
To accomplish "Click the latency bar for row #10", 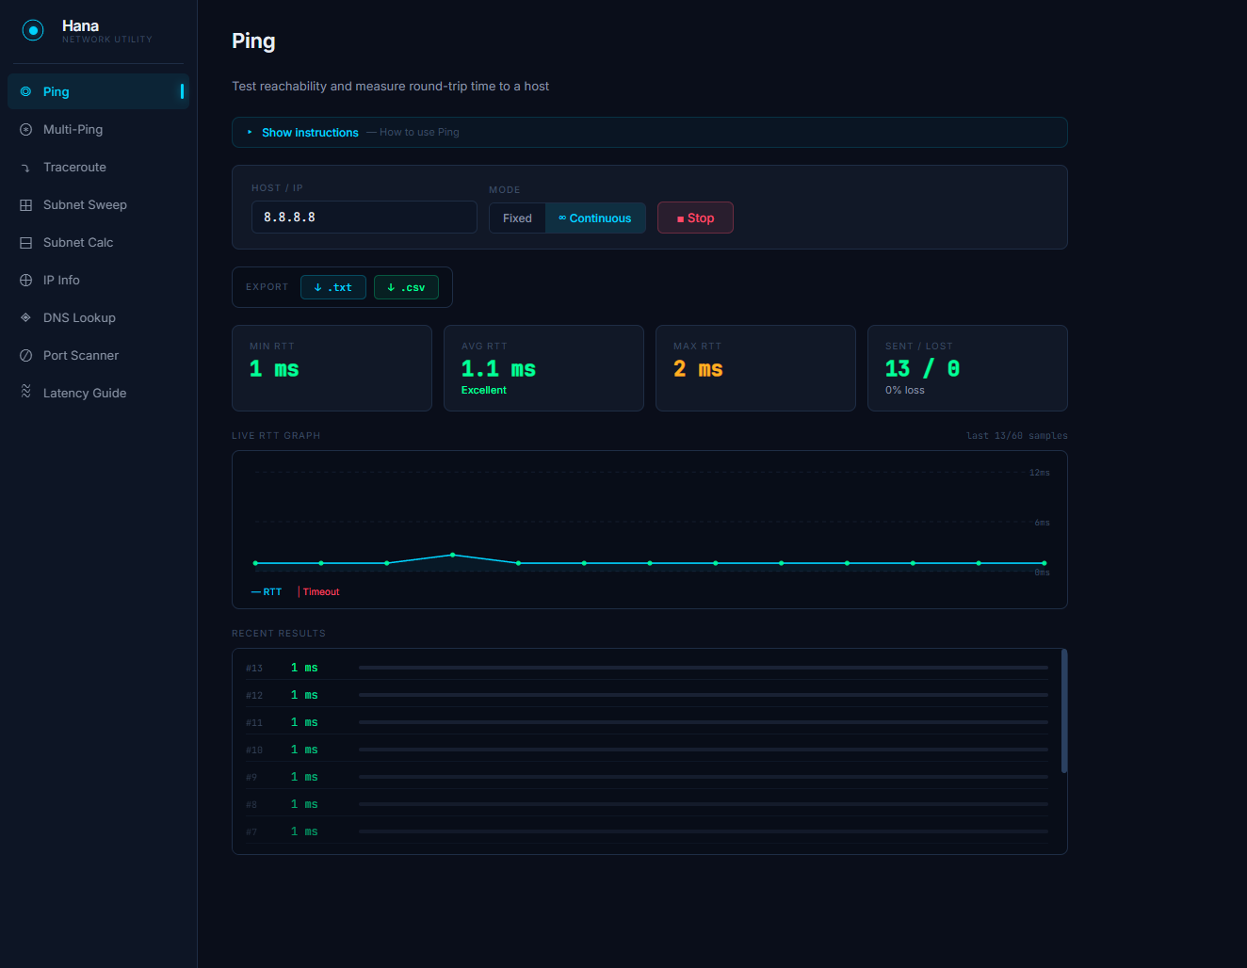I will click(x=704, y=750).
